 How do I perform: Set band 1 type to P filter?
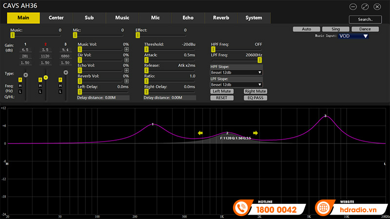point(20,79)
